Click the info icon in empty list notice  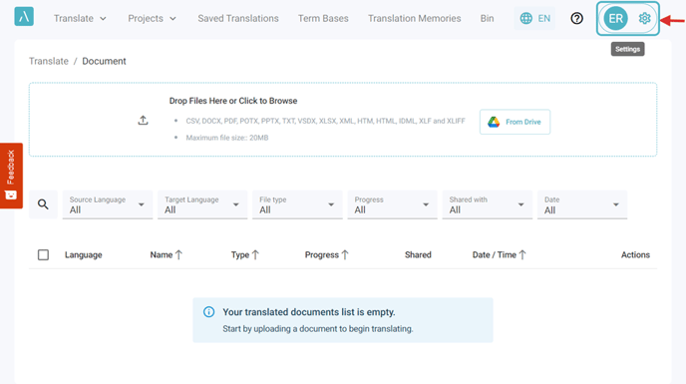pos(208,312)
